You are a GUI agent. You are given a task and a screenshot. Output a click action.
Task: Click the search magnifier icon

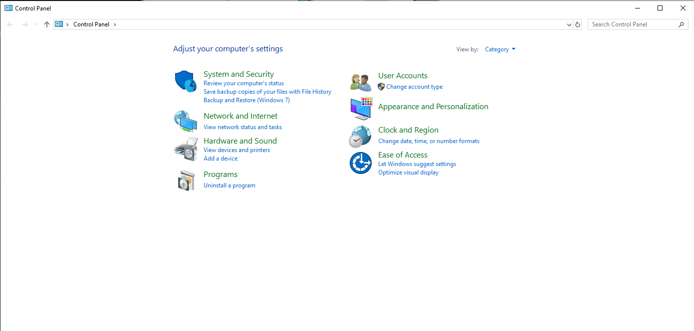coord(682,24)
